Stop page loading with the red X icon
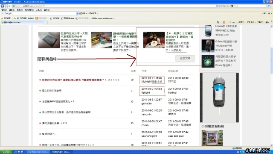 pos(227,6)
